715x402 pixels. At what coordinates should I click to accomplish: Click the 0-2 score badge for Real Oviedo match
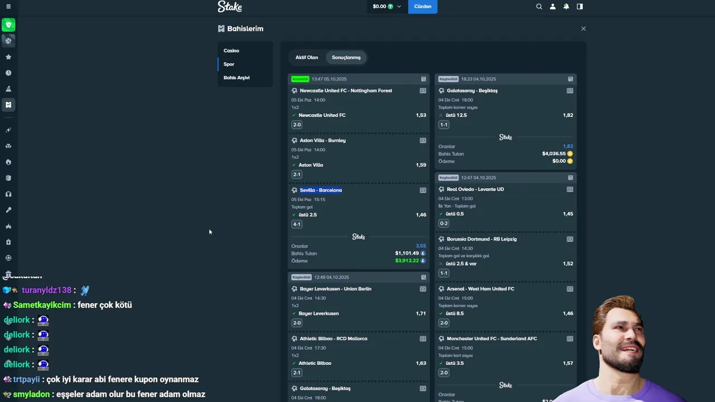click(x=444, y=223)
